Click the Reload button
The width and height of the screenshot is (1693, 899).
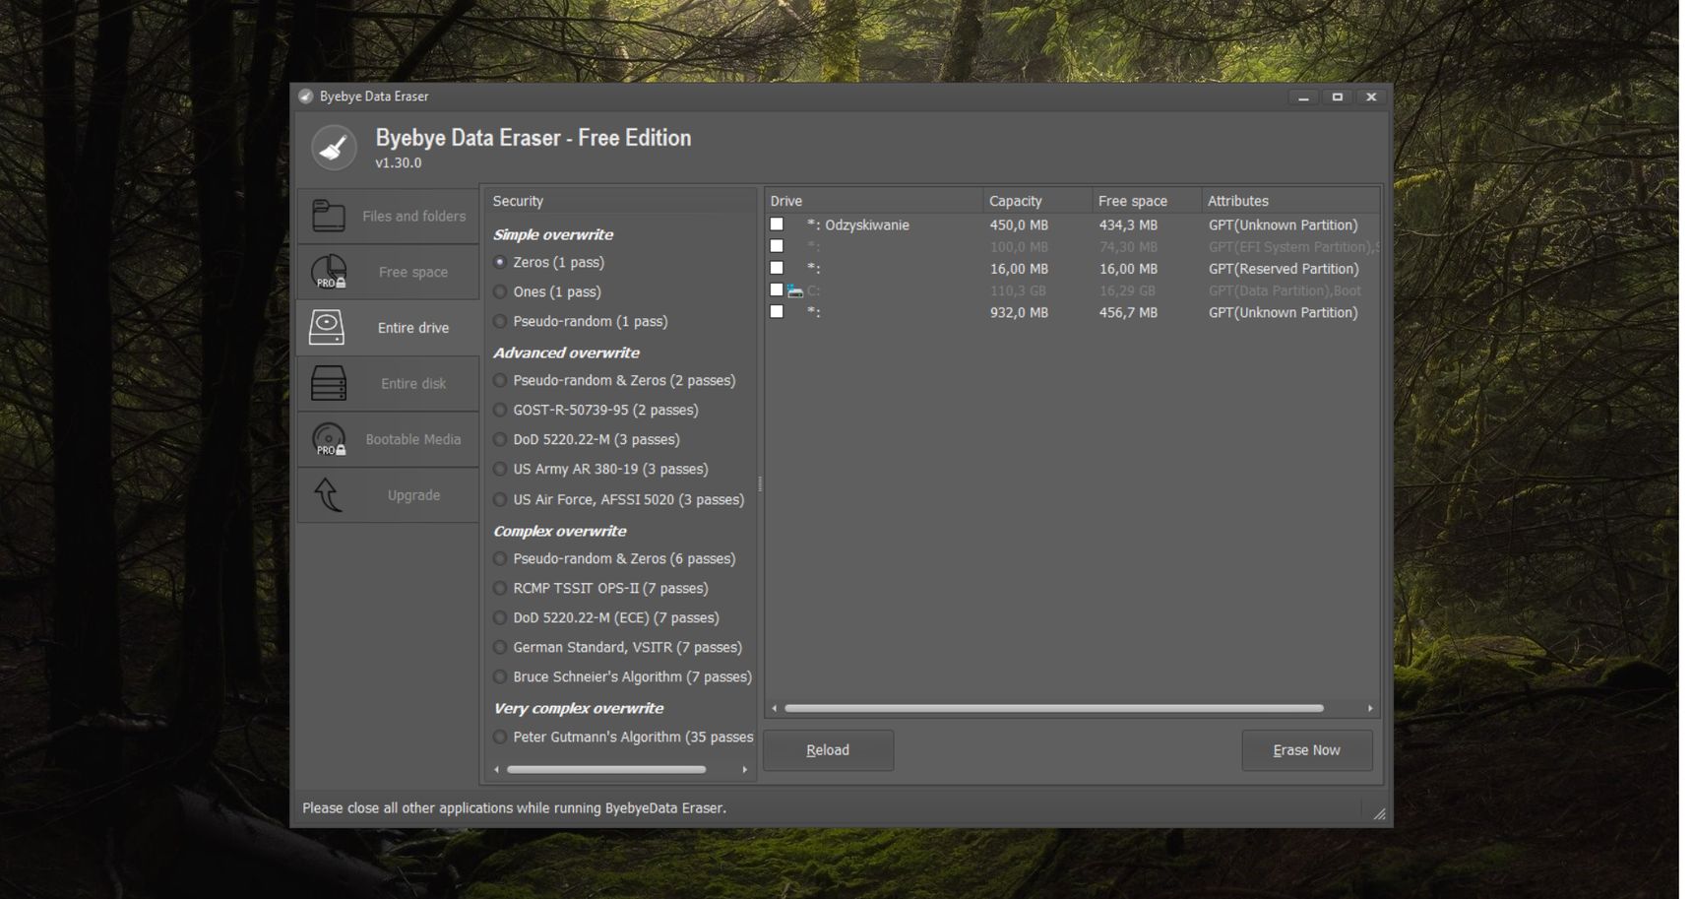828,750
